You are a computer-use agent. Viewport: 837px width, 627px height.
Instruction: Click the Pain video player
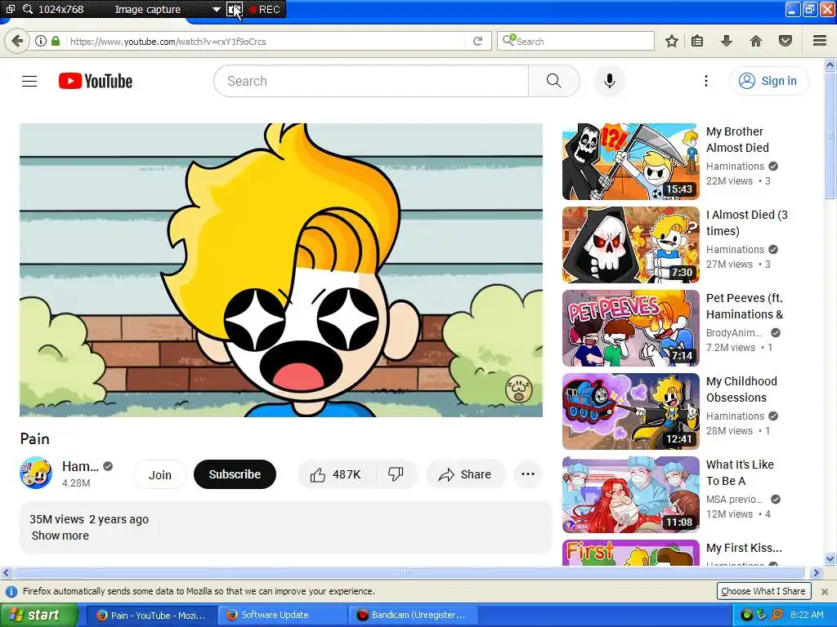click(x=281, y=269)
